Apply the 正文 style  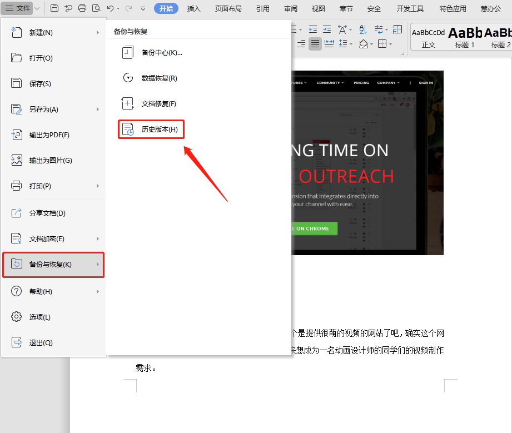(x=429, y=37)
